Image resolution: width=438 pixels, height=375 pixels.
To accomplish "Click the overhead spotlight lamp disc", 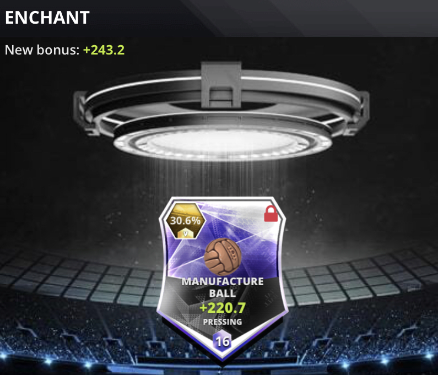I will coord(222,112).
